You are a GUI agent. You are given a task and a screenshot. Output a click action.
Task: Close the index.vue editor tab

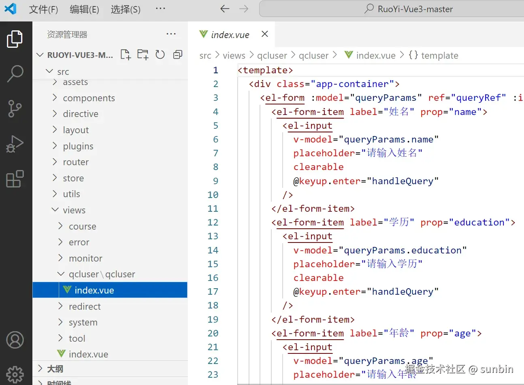click(x=265, y=34)
